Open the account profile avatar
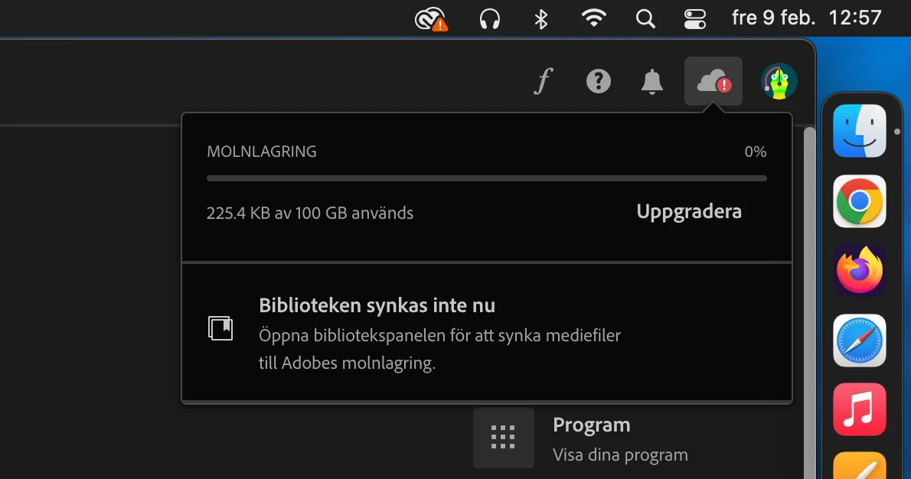 pyautogui.click(x=779, y=81)
